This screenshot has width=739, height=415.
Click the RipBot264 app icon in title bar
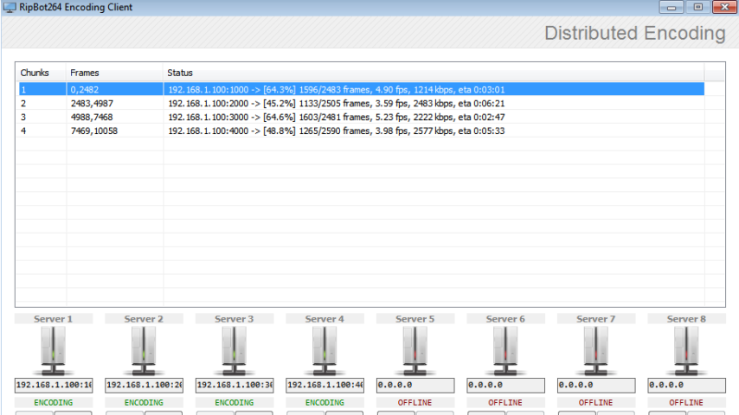10,8
